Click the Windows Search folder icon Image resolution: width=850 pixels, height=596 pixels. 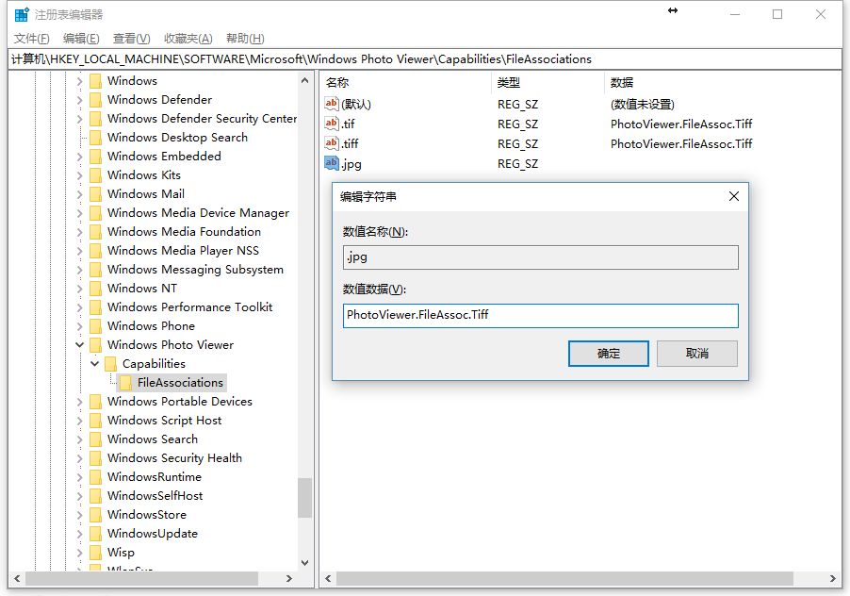[x=95, y=439]
